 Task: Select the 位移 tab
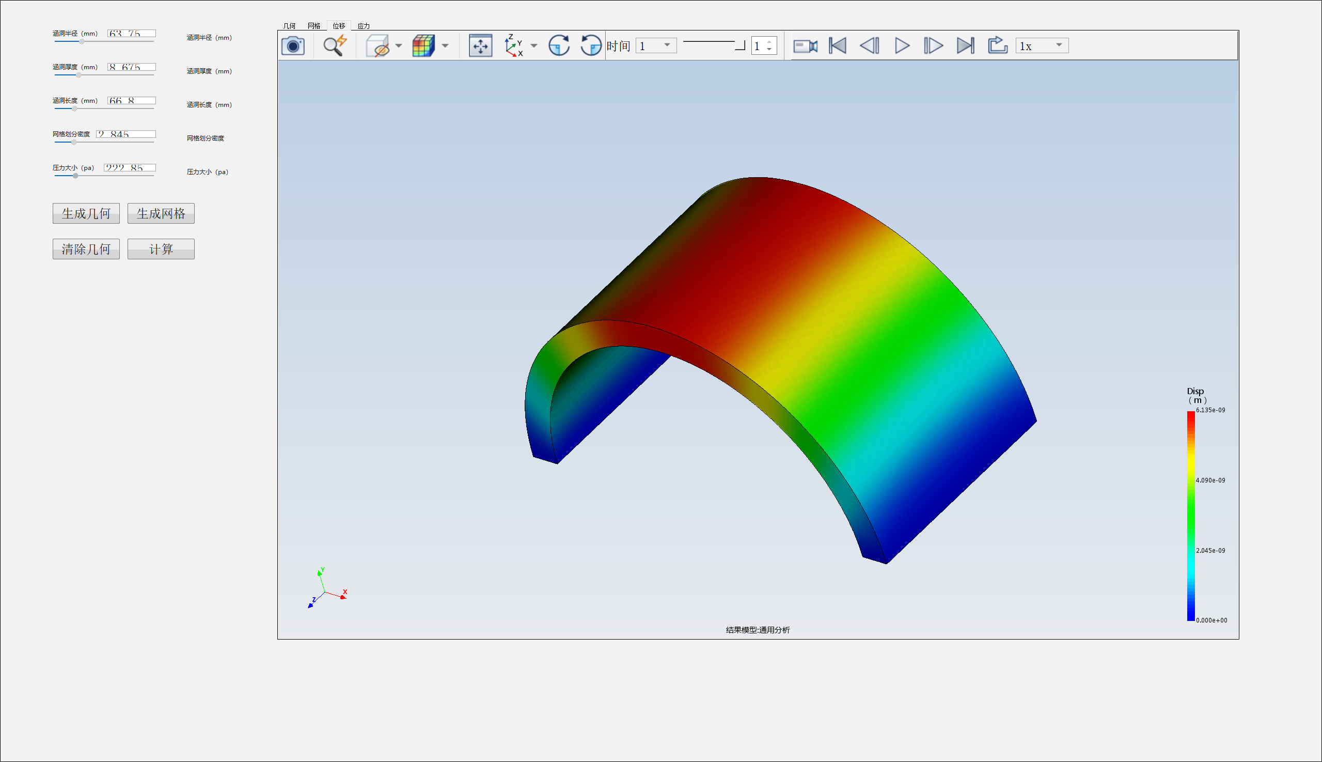click(339, 26)
